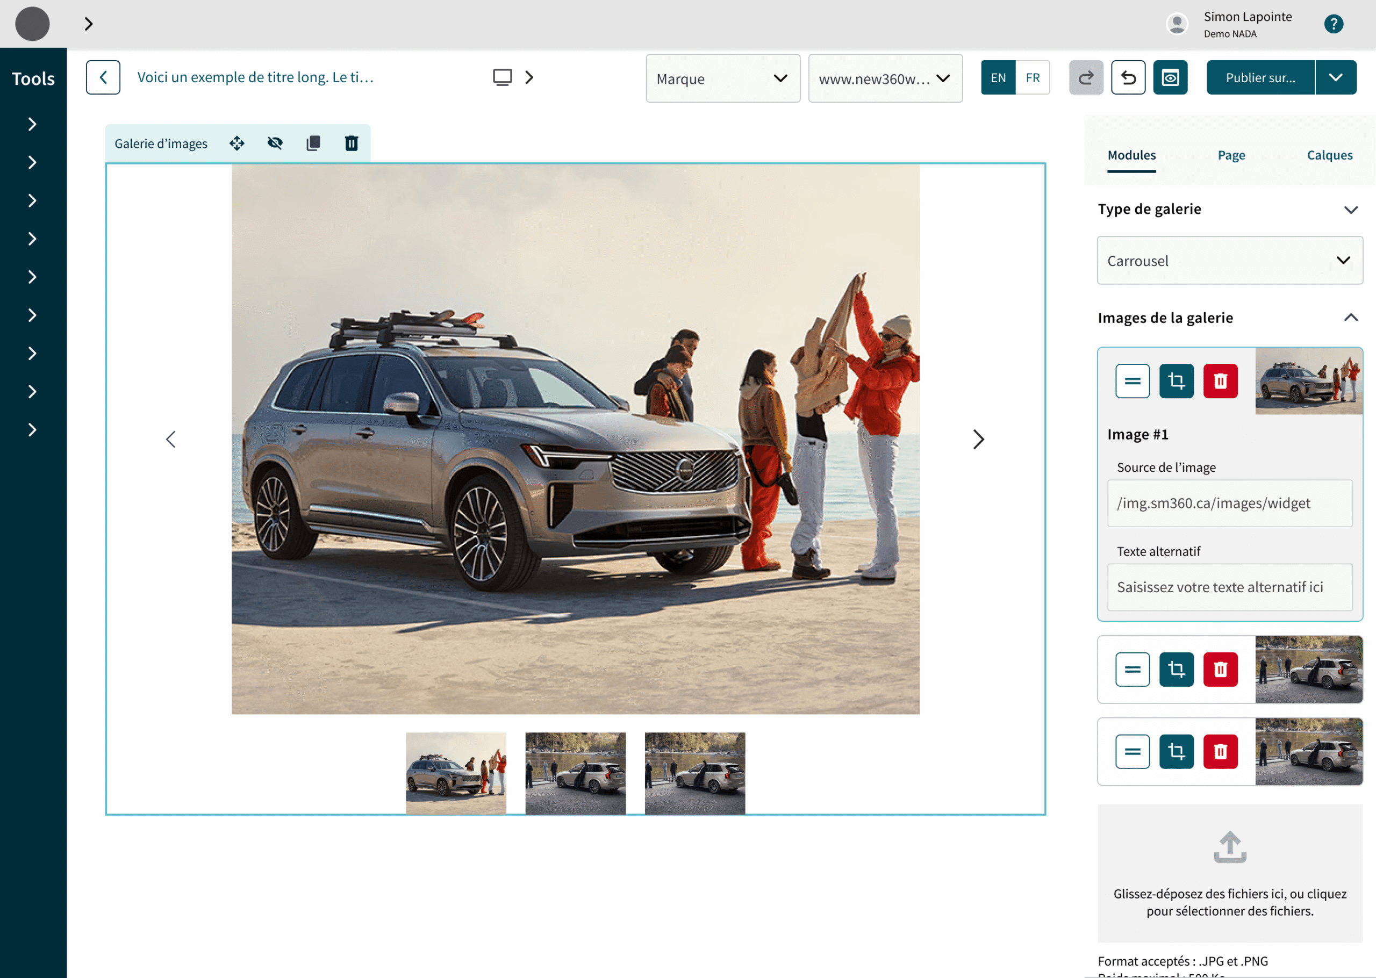This screenshot has width=1376, height=978.
Task: Open the page preview
Action: 1170,77
